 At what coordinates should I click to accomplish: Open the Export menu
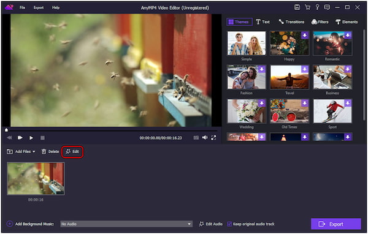pos(39,7)
